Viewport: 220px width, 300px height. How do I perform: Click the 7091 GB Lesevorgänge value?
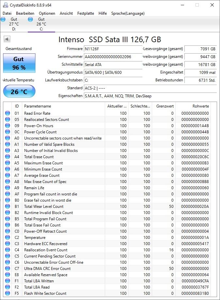[200, 49]
